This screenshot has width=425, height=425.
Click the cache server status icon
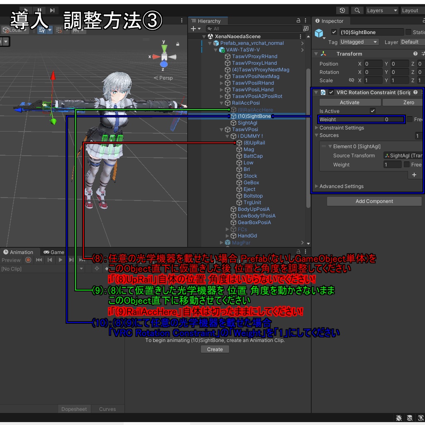click(x=410, y=418)
